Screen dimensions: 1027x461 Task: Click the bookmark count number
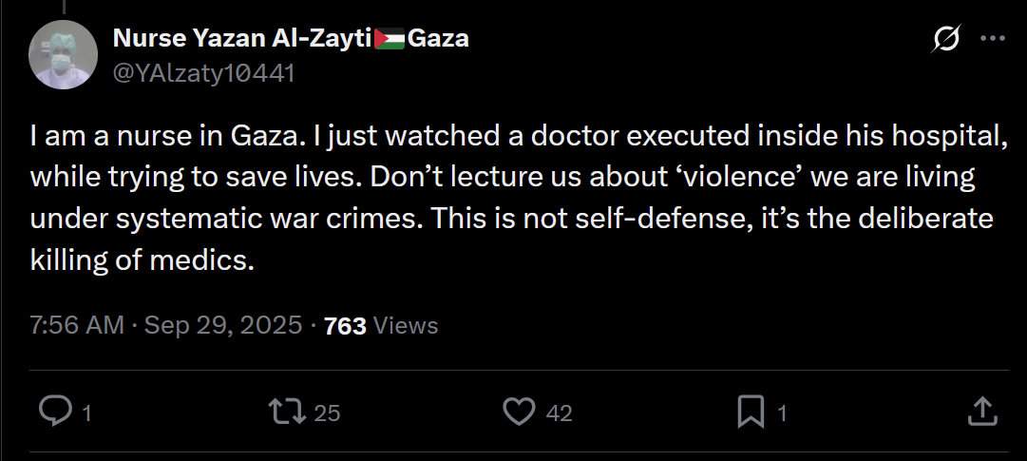click(x=782, y=413)
